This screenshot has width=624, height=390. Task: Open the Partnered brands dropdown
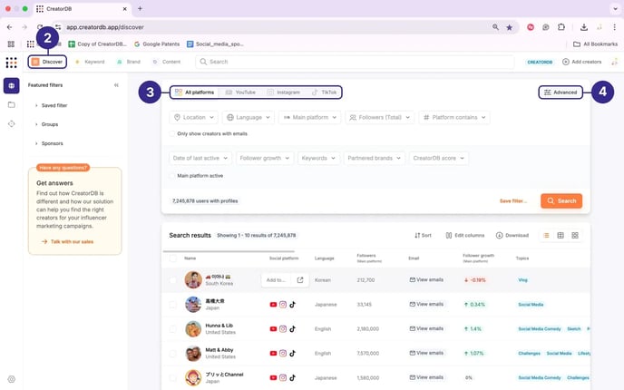pos(374,158)
